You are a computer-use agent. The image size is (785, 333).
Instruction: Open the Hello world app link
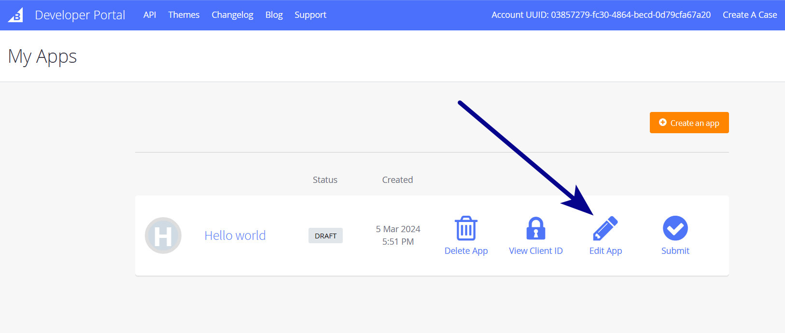[235, 236]
